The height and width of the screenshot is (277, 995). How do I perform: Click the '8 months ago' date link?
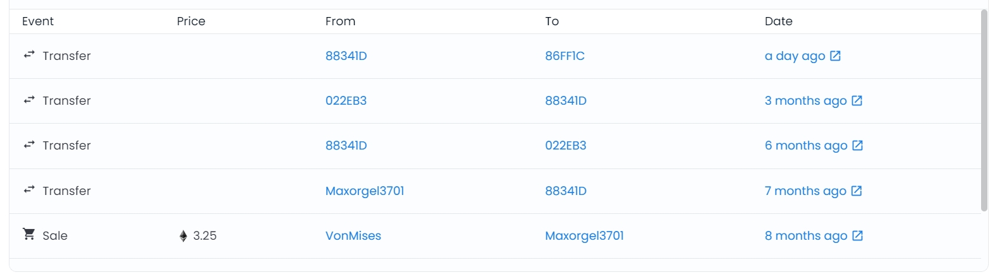[805, 236]
